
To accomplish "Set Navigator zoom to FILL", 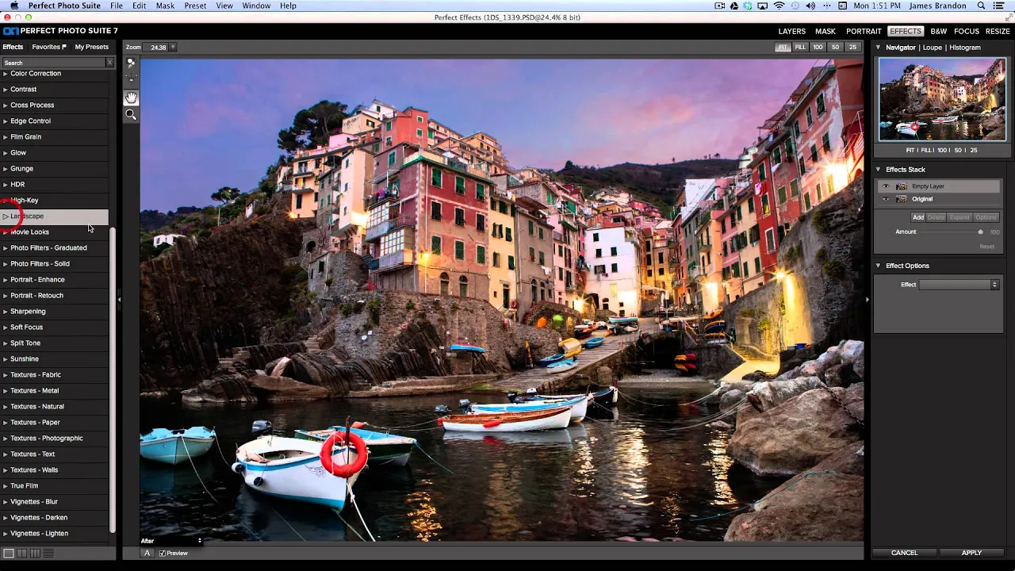I will [x=926, y=150].
